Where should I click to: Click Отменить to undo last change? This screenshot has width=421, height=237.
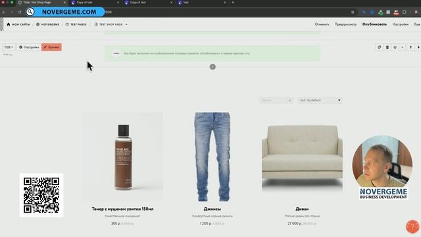tap(322, 24)
